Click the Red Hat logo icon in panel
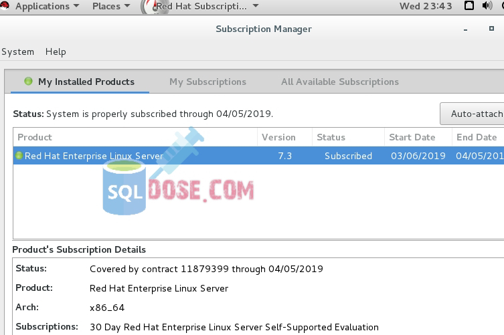 point(4,5)
